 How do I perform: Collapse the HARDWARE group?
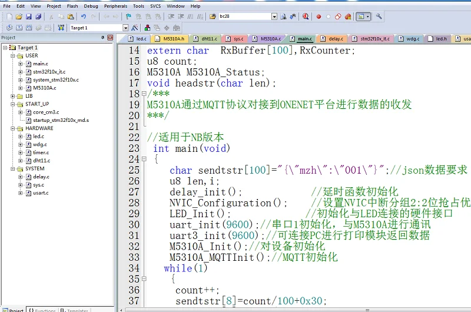(12, 128)
